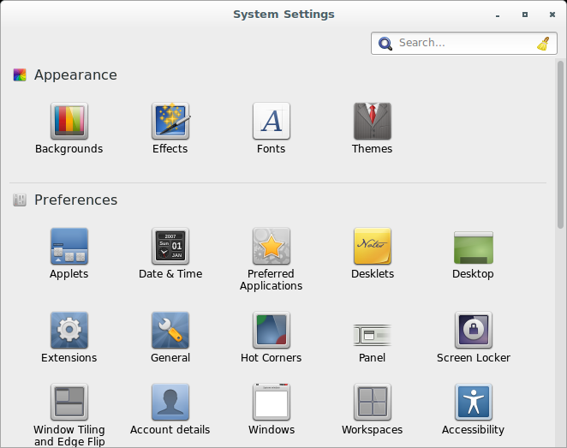Open the Workspaces settings

[x=372, y=403]
